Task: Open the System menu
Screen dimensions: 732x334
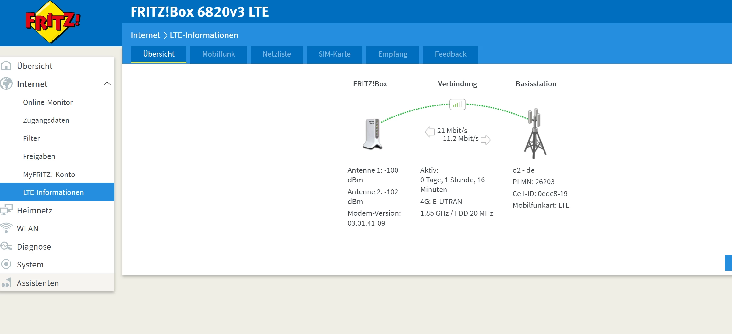Action: click(x=57, y=265)
